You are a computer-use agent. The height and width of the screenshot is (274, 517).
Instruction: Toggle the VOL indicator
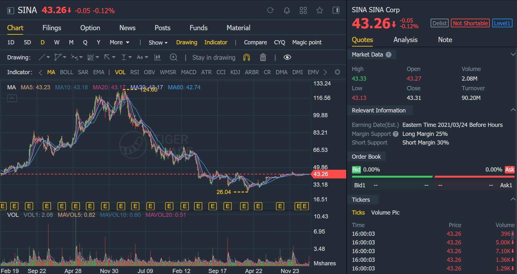pos(120,72)
